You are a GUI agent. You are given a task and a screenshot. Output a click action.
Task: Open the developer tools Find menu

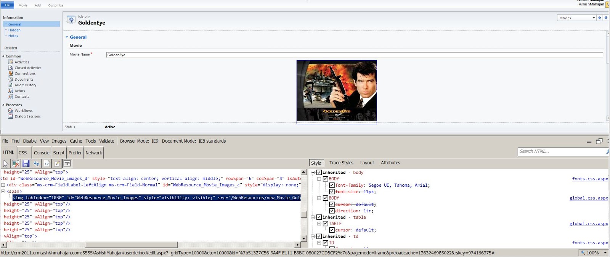click(x=15, y=141)
